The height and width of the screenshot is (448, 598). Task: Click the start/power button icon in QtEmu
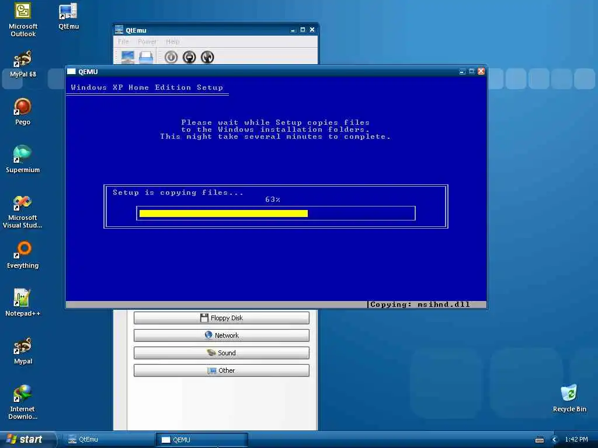pos(171,57)
